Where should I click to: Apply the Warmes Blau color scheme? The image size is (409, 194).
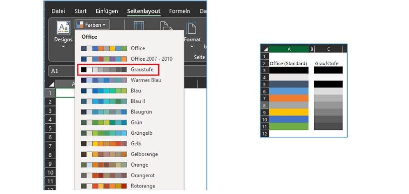tap(130, 80)
